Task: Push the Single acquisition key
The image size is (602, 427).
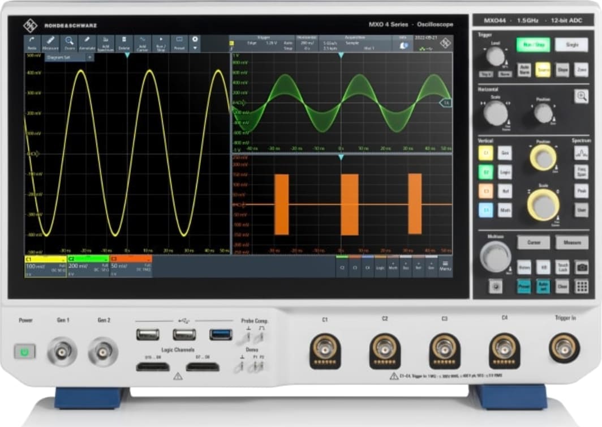Action: tap(571, 45)
